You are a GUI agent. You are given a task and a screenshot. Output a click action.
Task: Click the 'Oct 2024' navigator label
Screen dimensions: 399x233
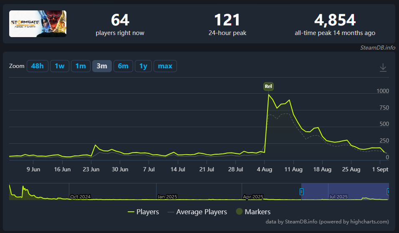coord(80,197)
